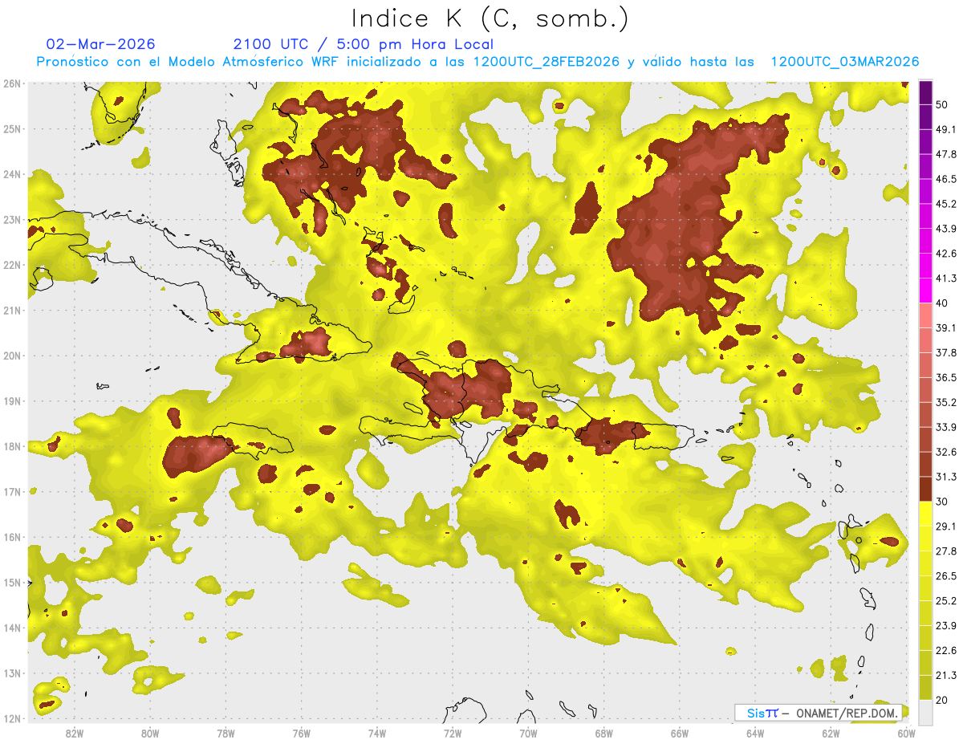Pick the salmon colorbar segment between 39.1 and 40
The width and height of the screenshot is (963, 744).
coord(925,315)
